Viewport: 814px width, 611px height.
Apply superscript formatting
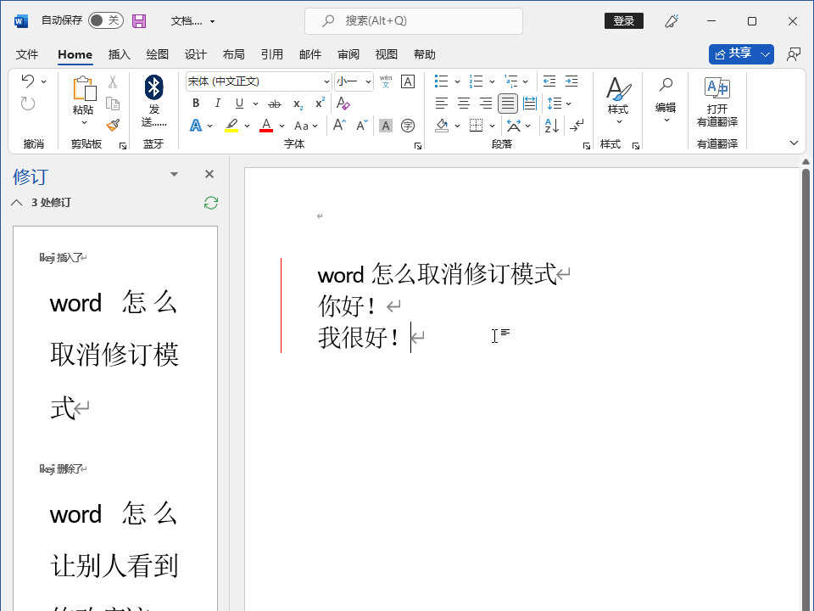pyautogui.click(x=321, y=104)
